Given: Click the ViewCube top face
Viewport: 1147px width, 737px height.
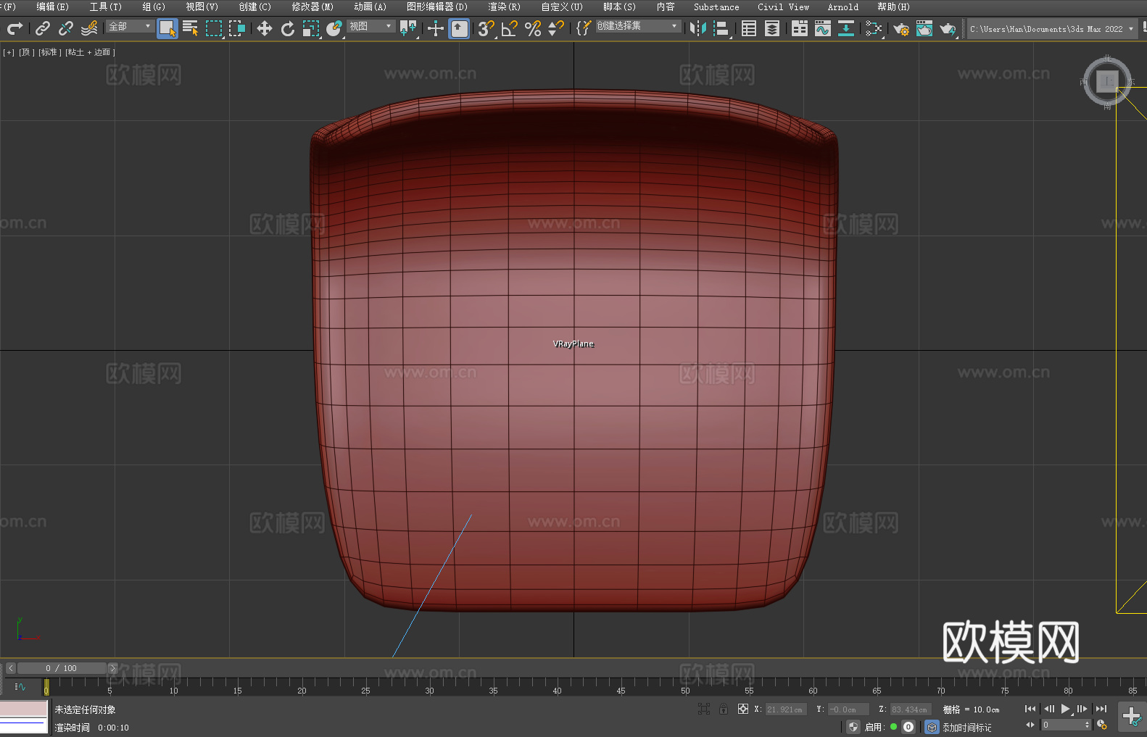Looking at the screenshot, I should (x=1107, y=81).
